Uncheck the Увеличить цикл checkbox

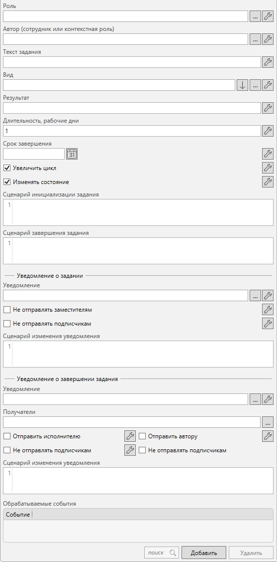(x=6, y=168)
